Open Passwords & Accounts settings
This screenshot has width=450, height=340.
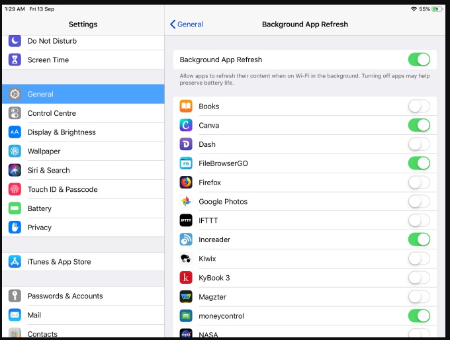(83, 296)
